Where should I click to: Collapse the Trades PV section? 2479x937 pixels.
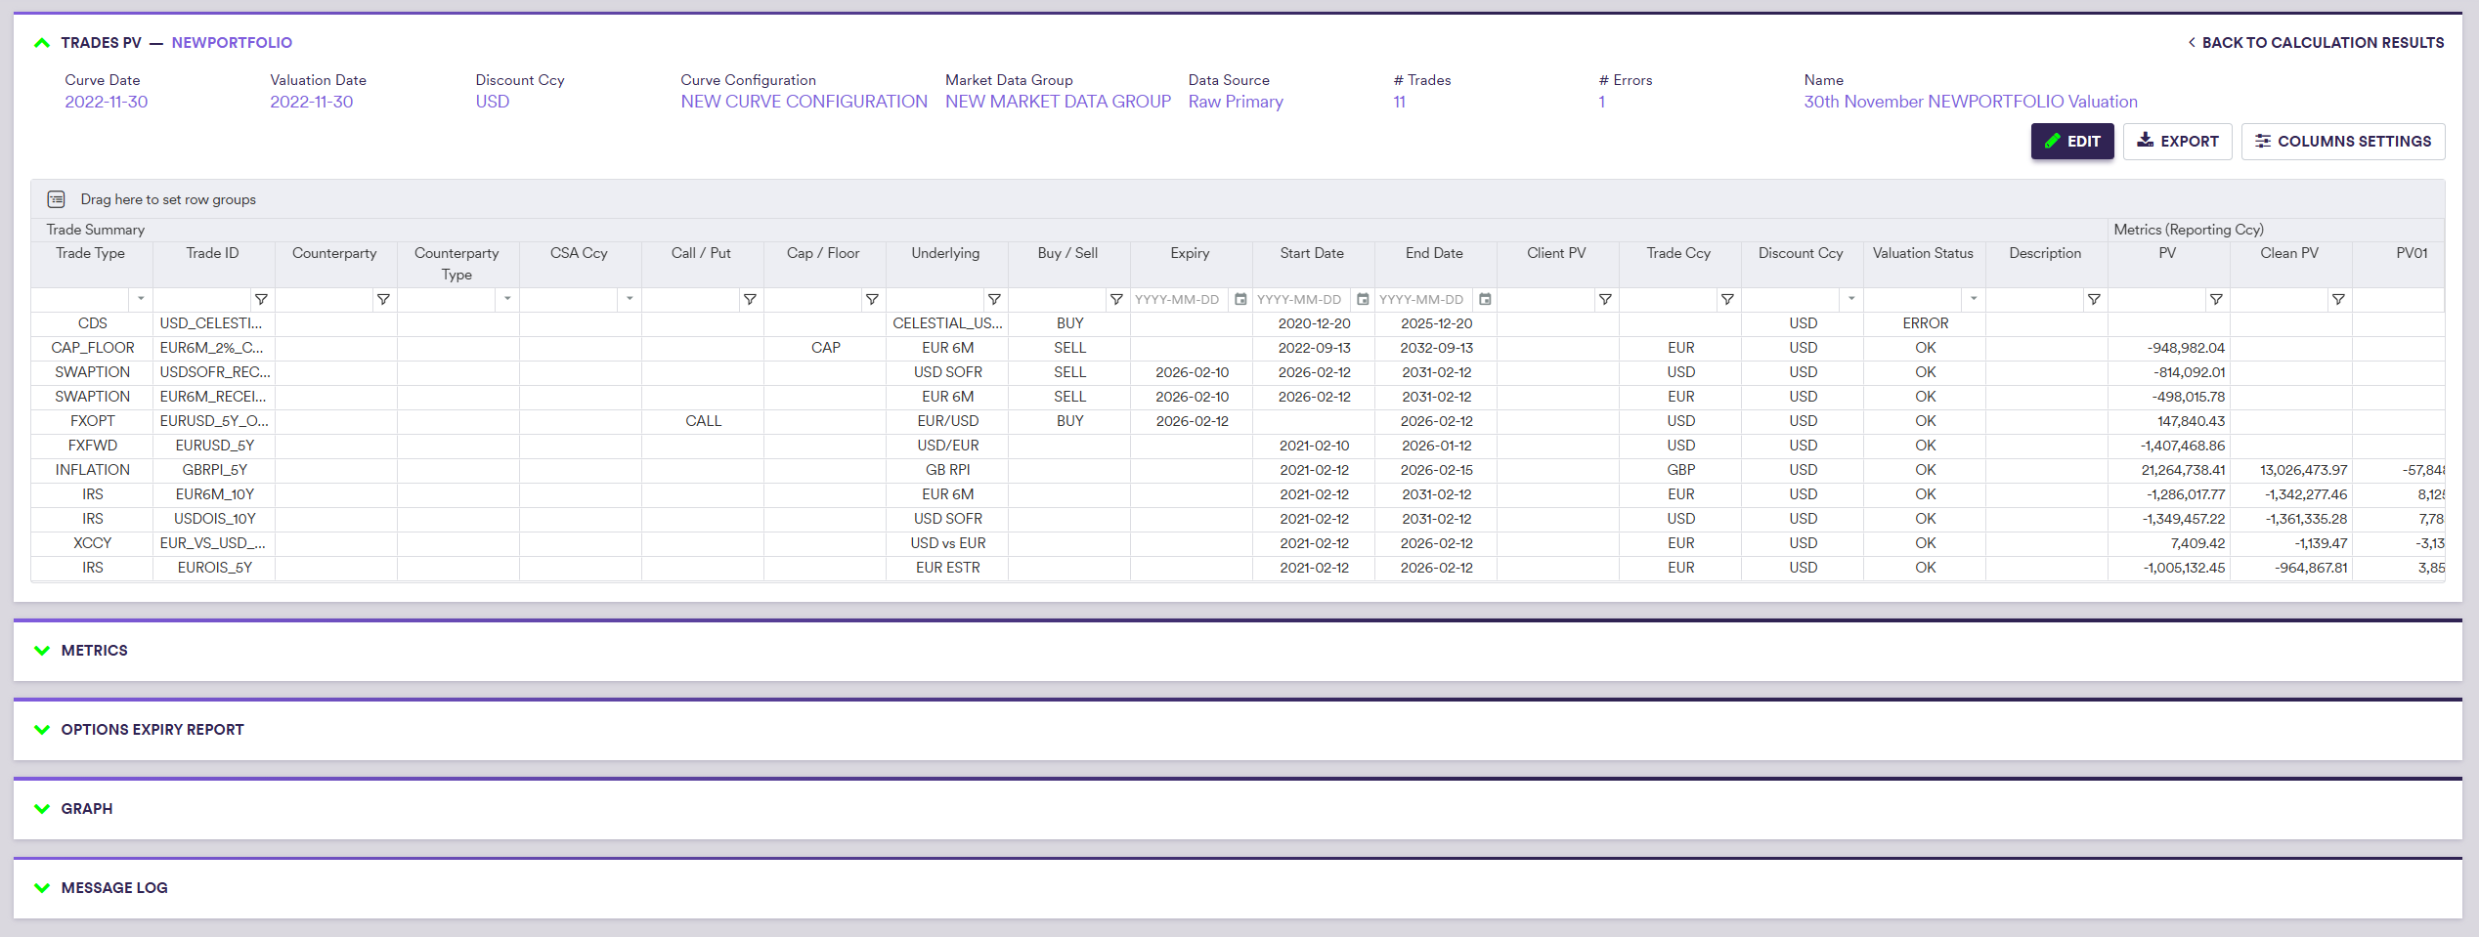point(42,43)
